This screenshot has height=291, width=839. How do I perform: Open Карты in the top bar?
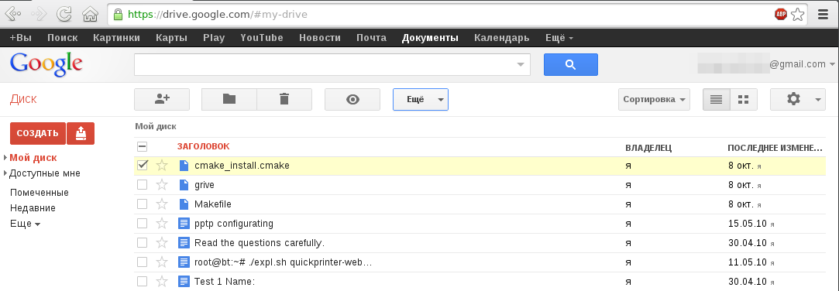coord(171,38)
